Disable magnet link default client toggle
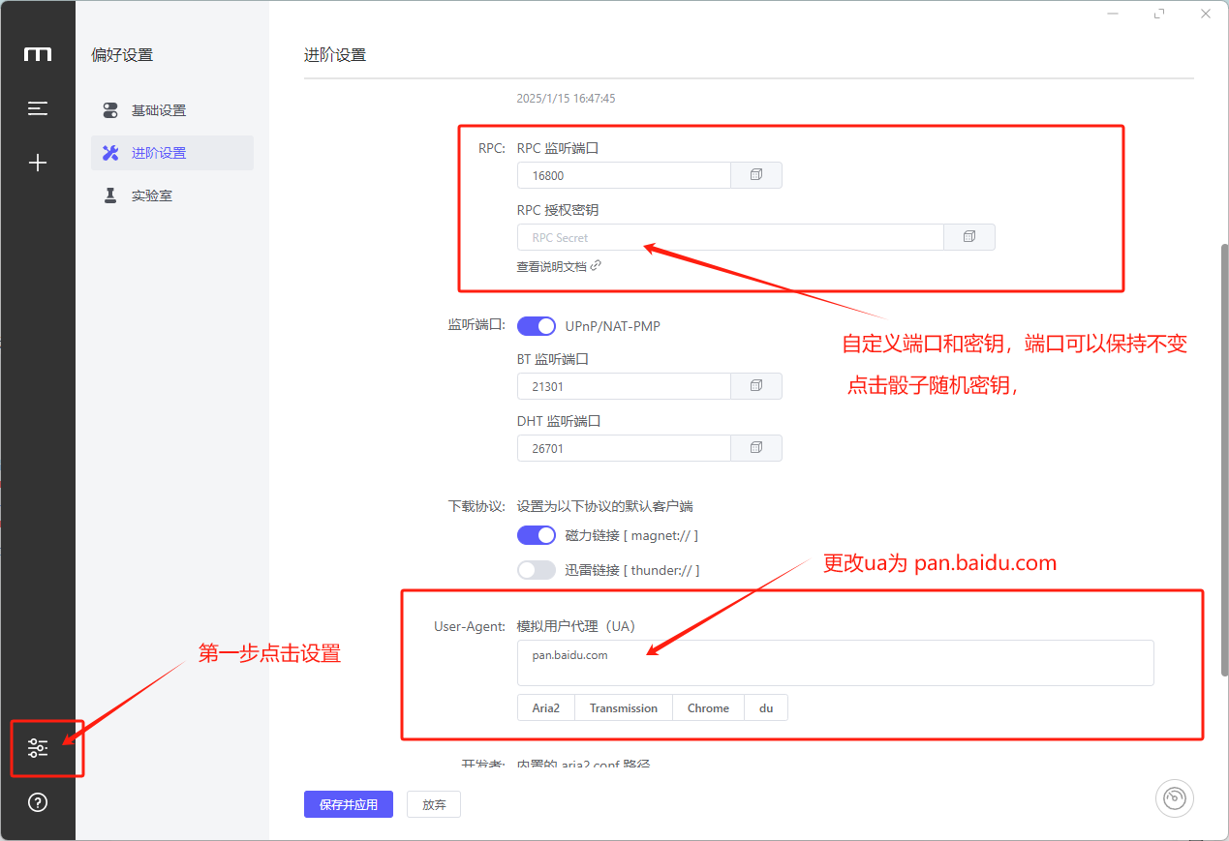The height and width of the screenshot is (841, 1229). (537, 535)
